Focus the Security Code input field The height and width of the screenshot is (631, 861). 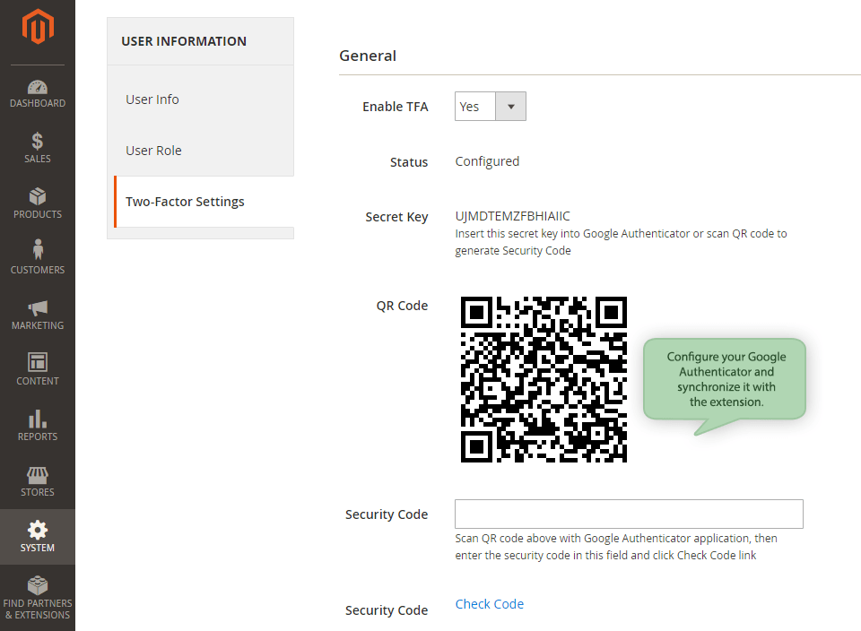tap(629, 514)
